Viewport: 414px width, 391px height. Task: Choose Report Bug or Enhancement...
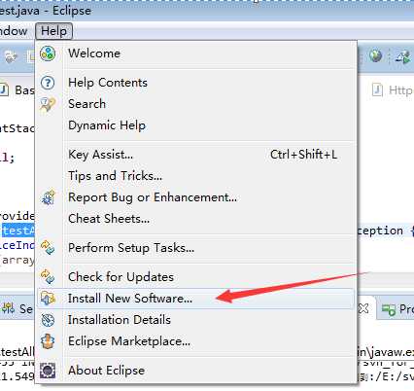coord(195,197)
